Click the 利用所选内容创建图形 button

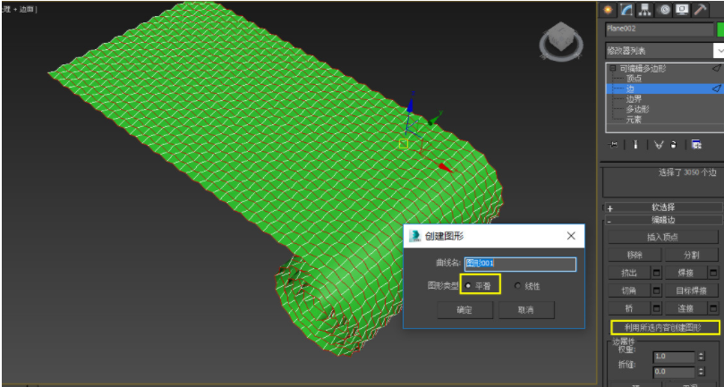tap(665, 328)
